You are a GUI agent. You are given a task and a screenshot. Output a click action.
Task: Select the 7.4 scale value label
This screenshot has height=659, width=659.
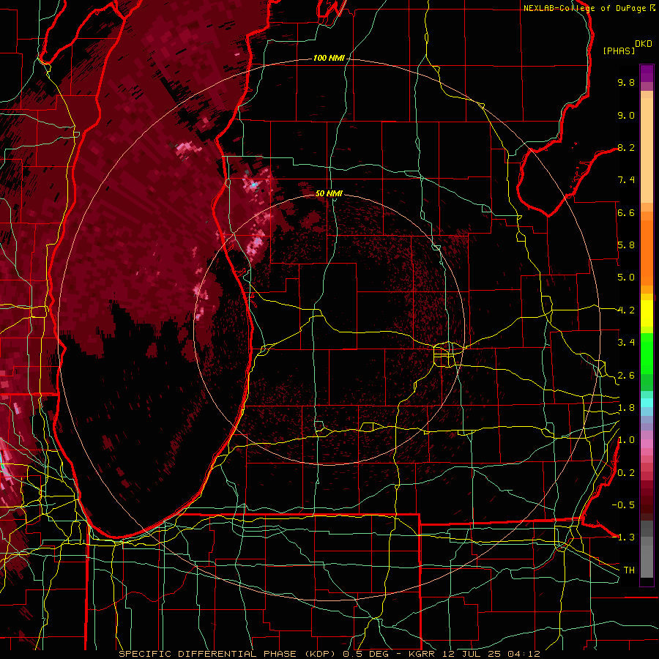tap(626, 180)
